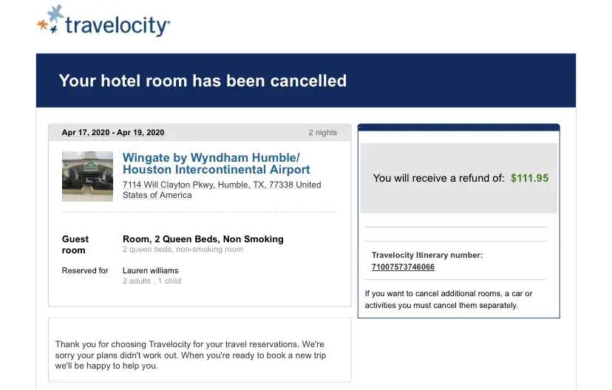Click the Travelocity wordmark text

[x=118, y=26]
